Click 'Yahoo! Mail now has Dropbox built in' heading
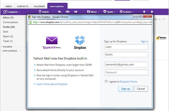This screenshot has height=111, width=169. click(60, 58)
